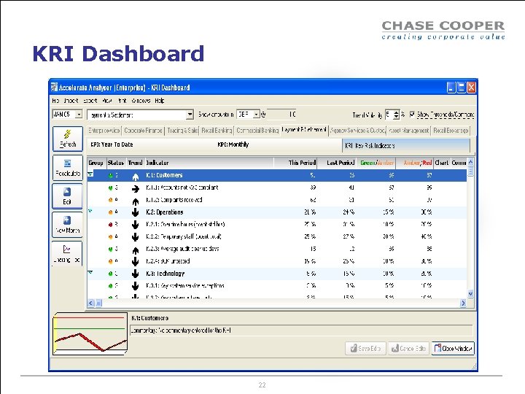
Task: Sort by the Last Period column header
Action: (336, 163)
